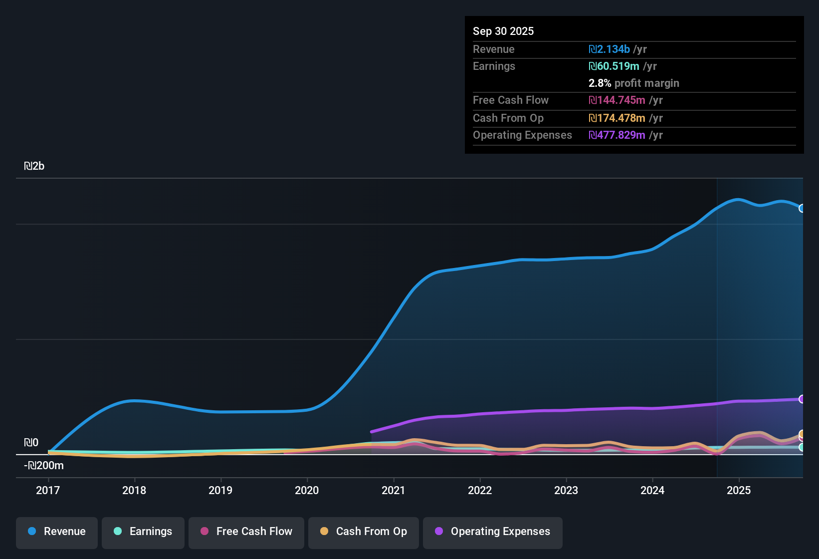Open the Cash From Op legend entry

[x=363, y=532]
